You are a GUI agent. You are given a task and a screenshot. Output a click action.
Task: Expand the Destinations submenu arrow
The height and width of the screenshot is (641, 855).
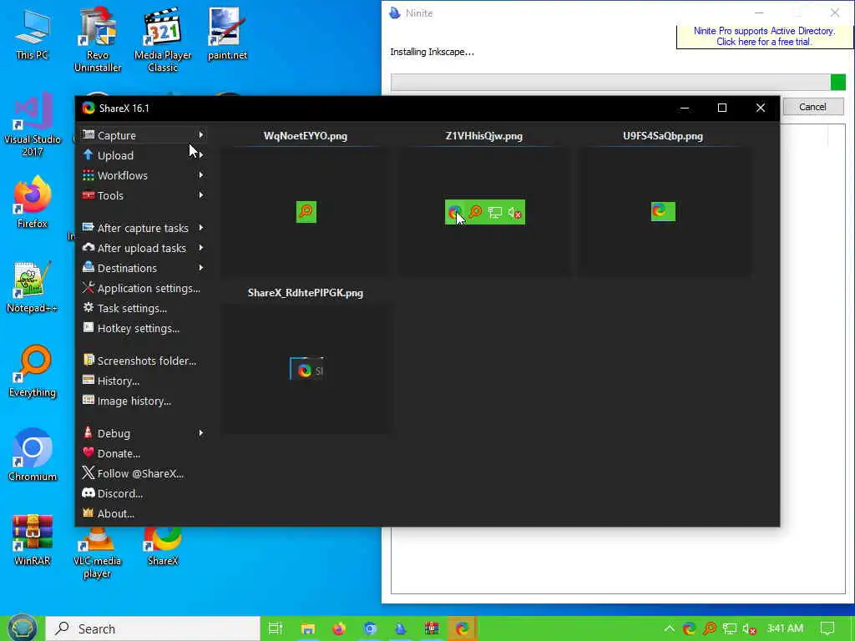tap(201, 268)
